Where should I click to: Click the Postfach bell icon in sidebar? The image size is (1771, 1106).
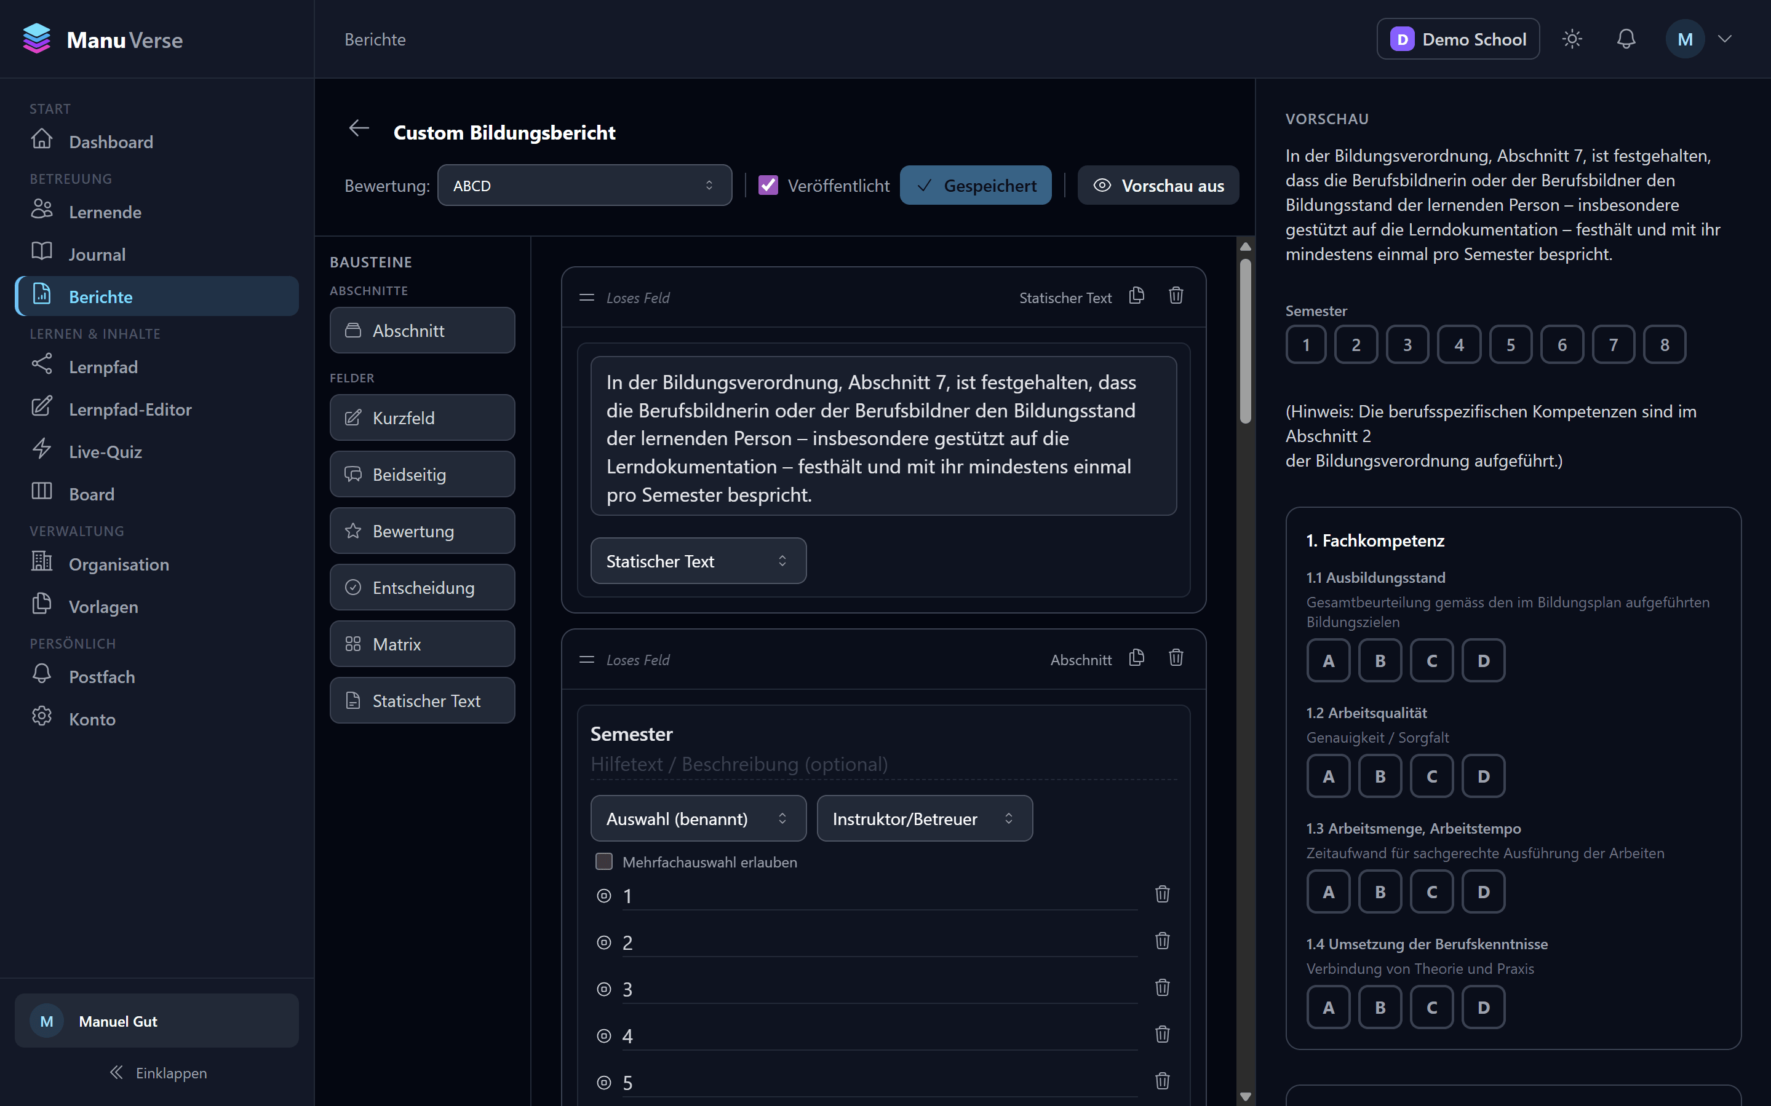[42, 674]
